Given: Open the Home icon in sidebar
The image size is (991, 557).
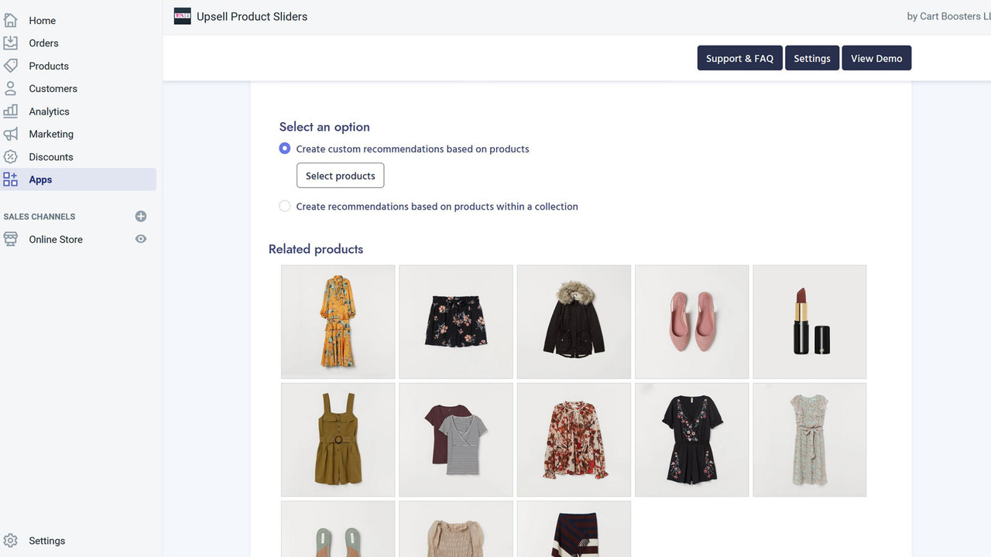Looking at the screenshot, I should (x=11, y=20).
